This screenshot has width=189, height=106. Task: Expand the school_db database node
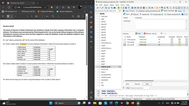pyautogui.click(x=98, y=69)
